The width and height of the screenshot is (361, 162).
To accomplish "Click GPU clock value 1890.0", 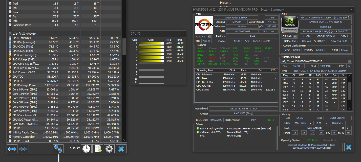I will coord(297,50).
